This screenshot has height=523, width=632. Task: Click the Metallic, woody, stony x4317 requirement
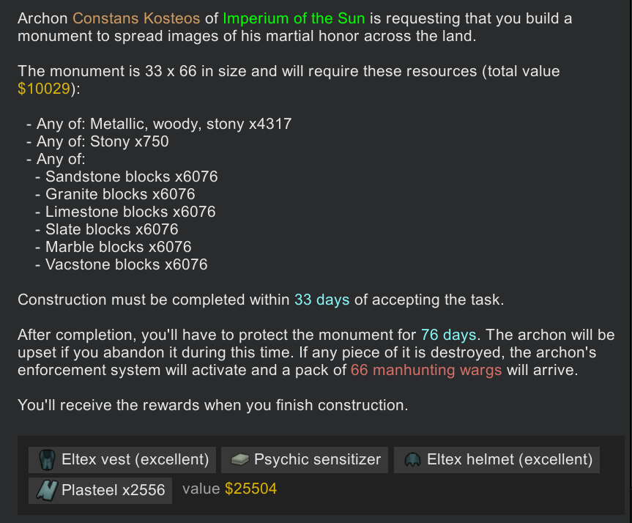[x=190, y=124]
